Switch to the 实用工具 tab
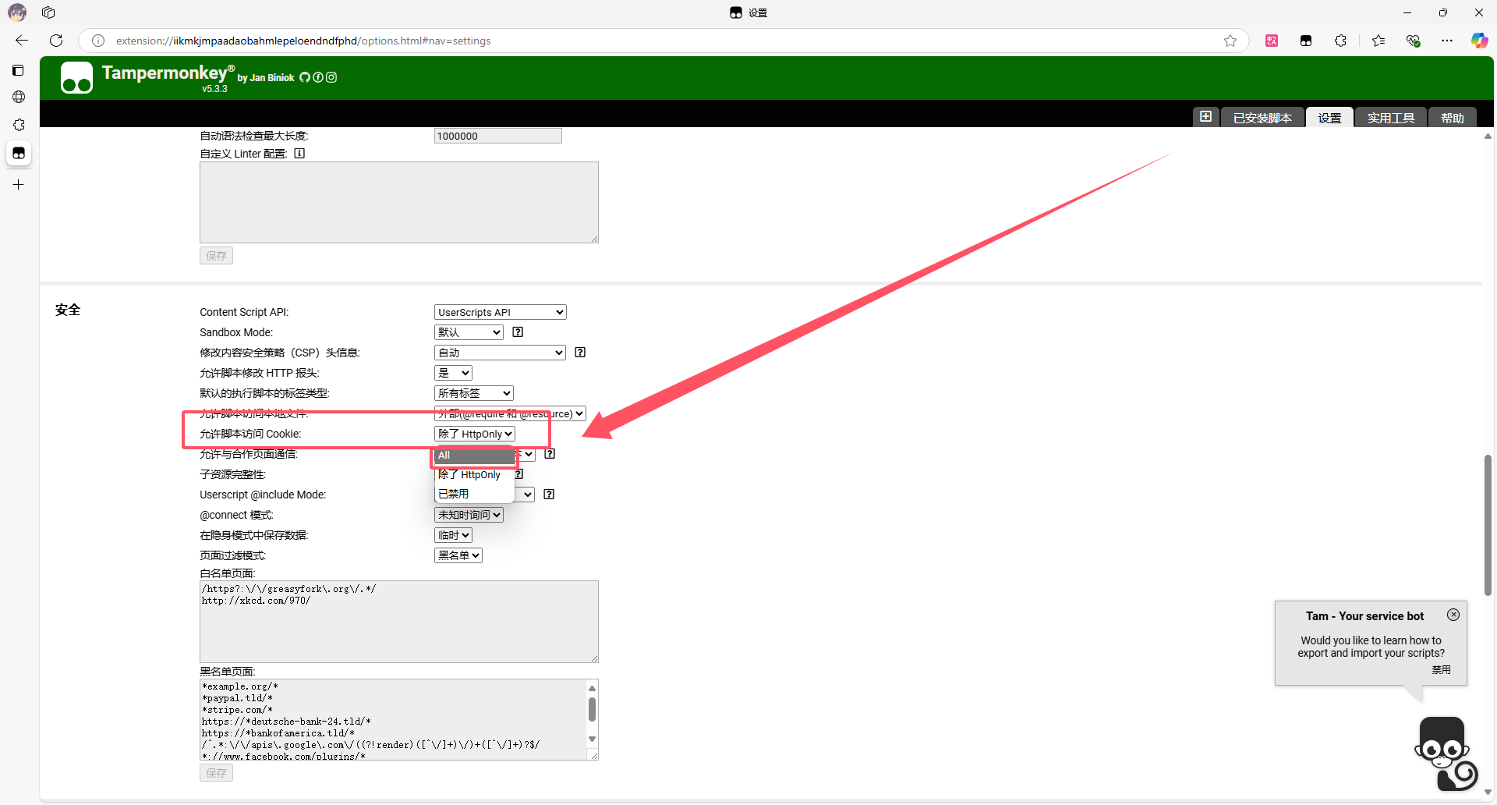 (x=1391, y=118)
